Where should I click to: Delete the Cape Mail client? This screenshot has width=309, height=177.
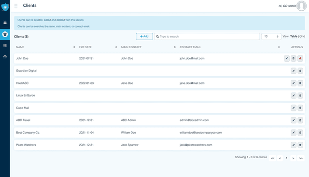tap(300, 108)
